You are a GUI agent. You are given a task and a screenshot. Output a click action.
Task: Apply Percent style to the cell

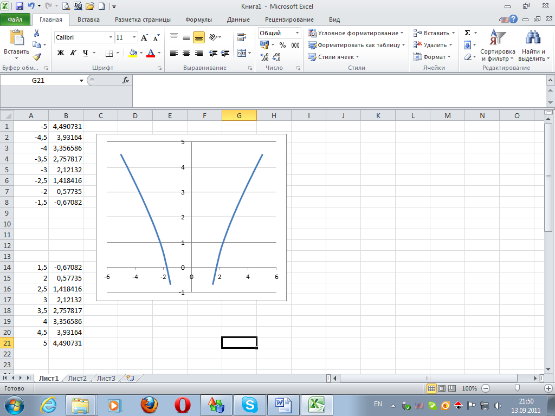pyautogui.click(x=282, y=45)
